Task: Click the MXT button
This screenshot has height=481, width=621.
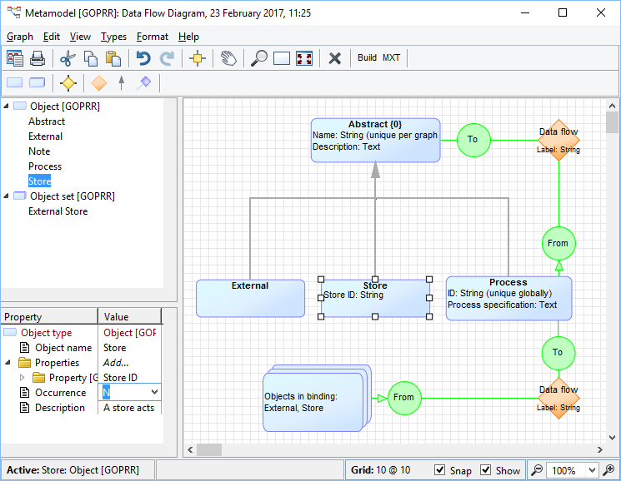Action: coord(391,58)
